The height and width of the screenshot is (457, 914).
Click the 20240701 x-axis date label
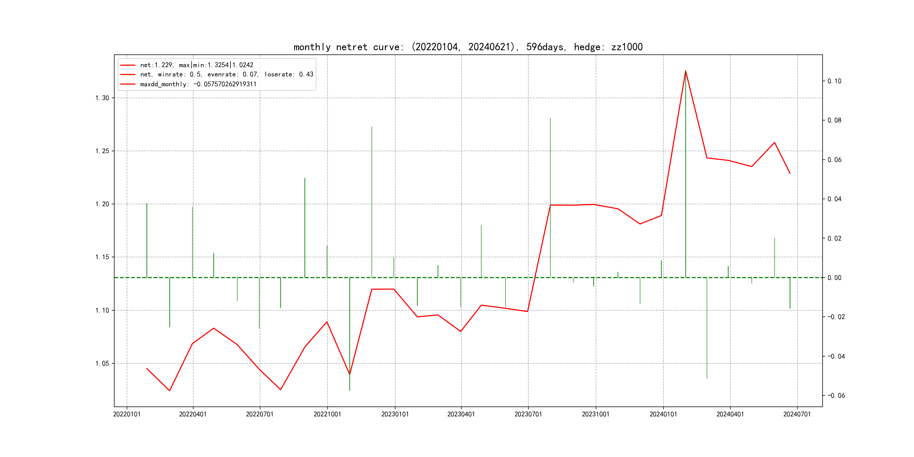797,414
